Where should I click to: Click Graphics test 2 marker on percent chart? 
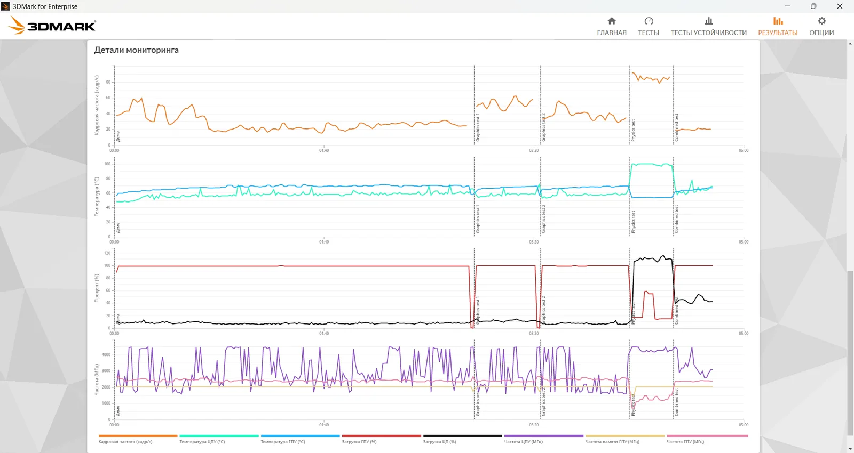point(544,311)
